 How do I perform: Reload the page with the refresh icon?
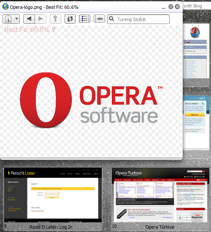pyautogui.click(x=70, y=19)
